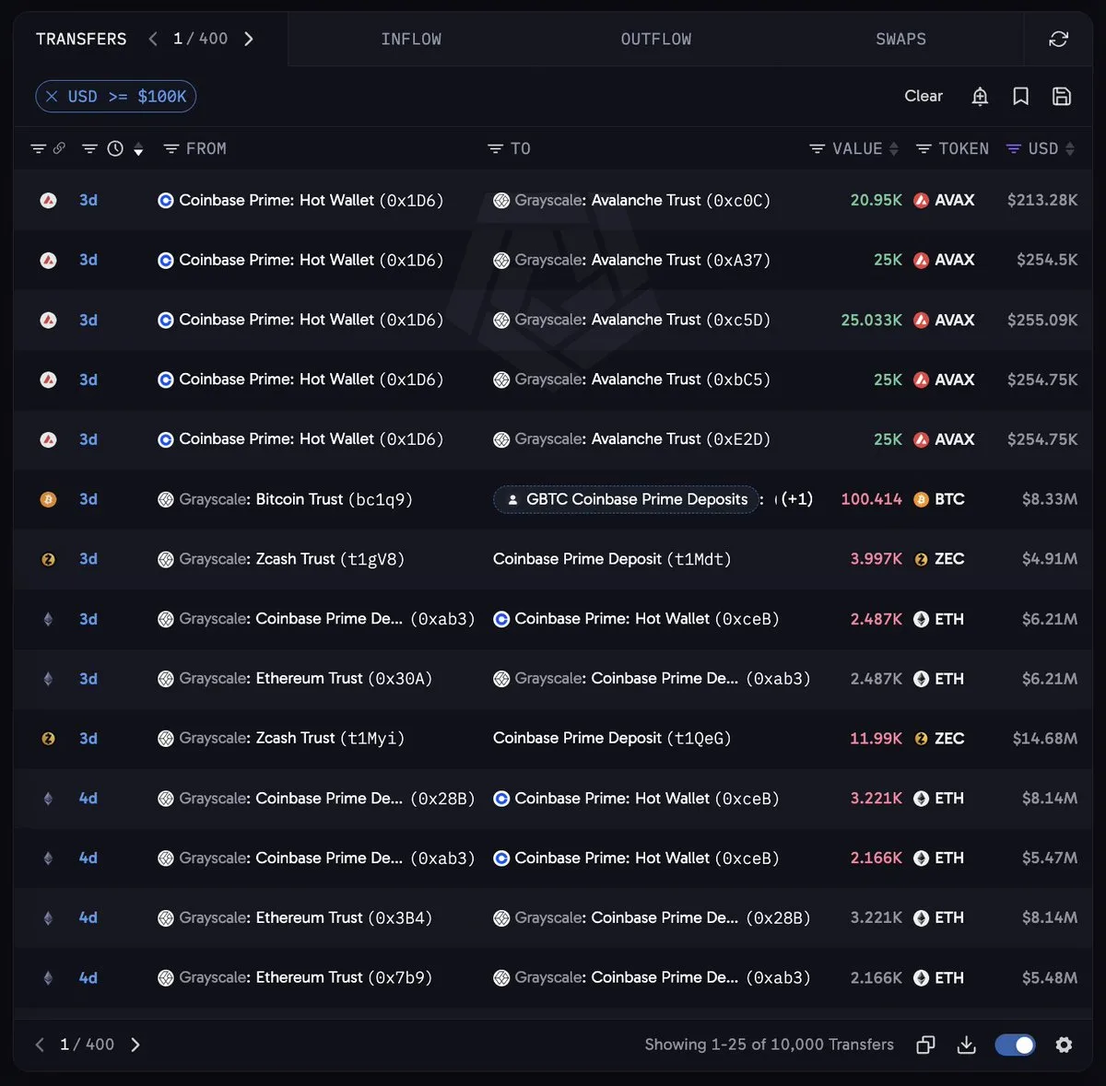Click the Zcash chain icon on t1gV8 row
Screen dimensions: 1106x1086
[48, 559]
